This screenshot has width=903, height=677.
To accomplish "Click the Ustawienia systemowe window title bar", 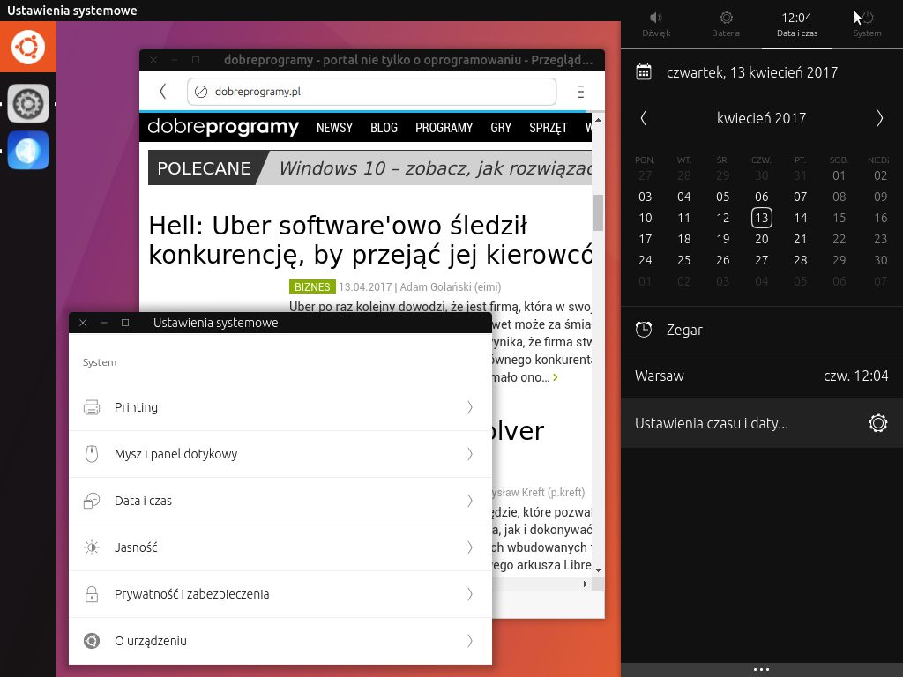I will (x=280, y=323).
